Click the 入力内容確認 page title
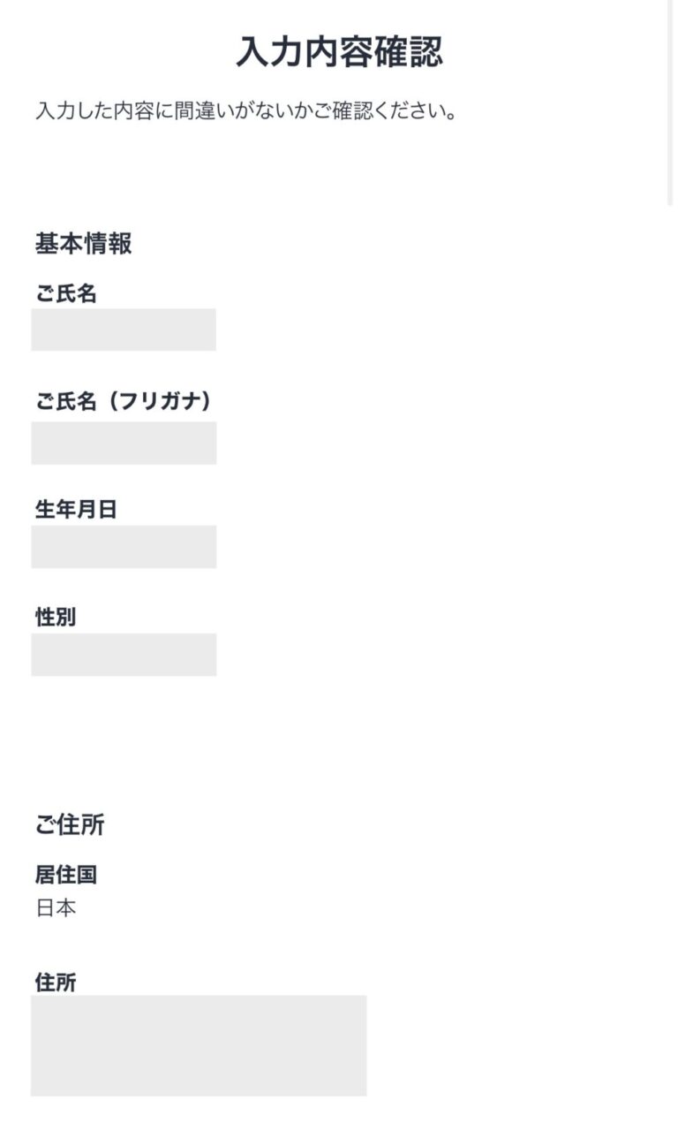The image size is (678, 1123). pyautogui.click(x=339, y=53)
